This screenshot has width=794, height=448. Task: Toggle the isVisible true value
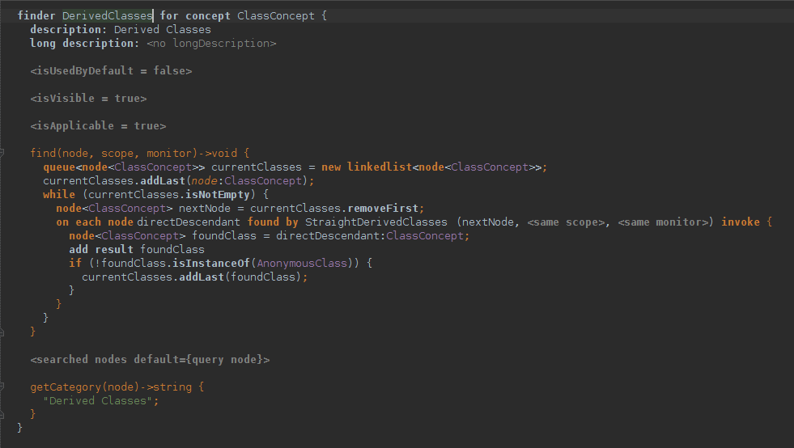pos(126,99)
